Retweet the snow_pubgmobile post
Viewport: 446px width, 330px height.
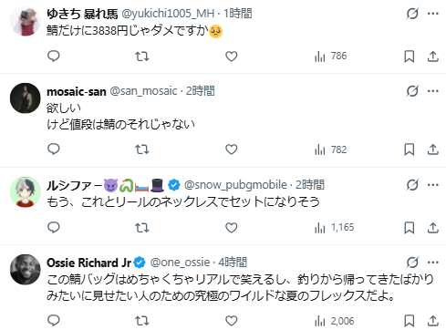(x=142, y=228)
